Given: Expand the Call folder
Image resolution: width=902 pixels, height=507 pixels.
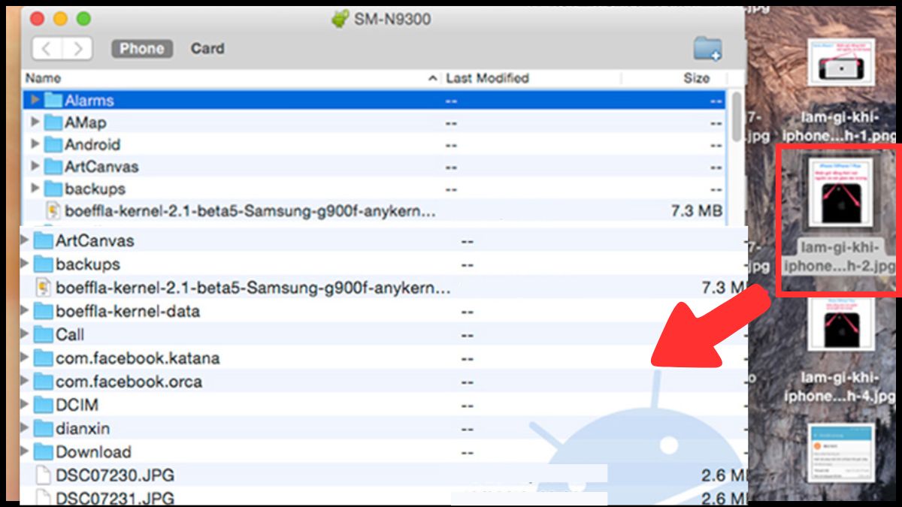Looking at the screenshot, I should (x=26, y=334).
